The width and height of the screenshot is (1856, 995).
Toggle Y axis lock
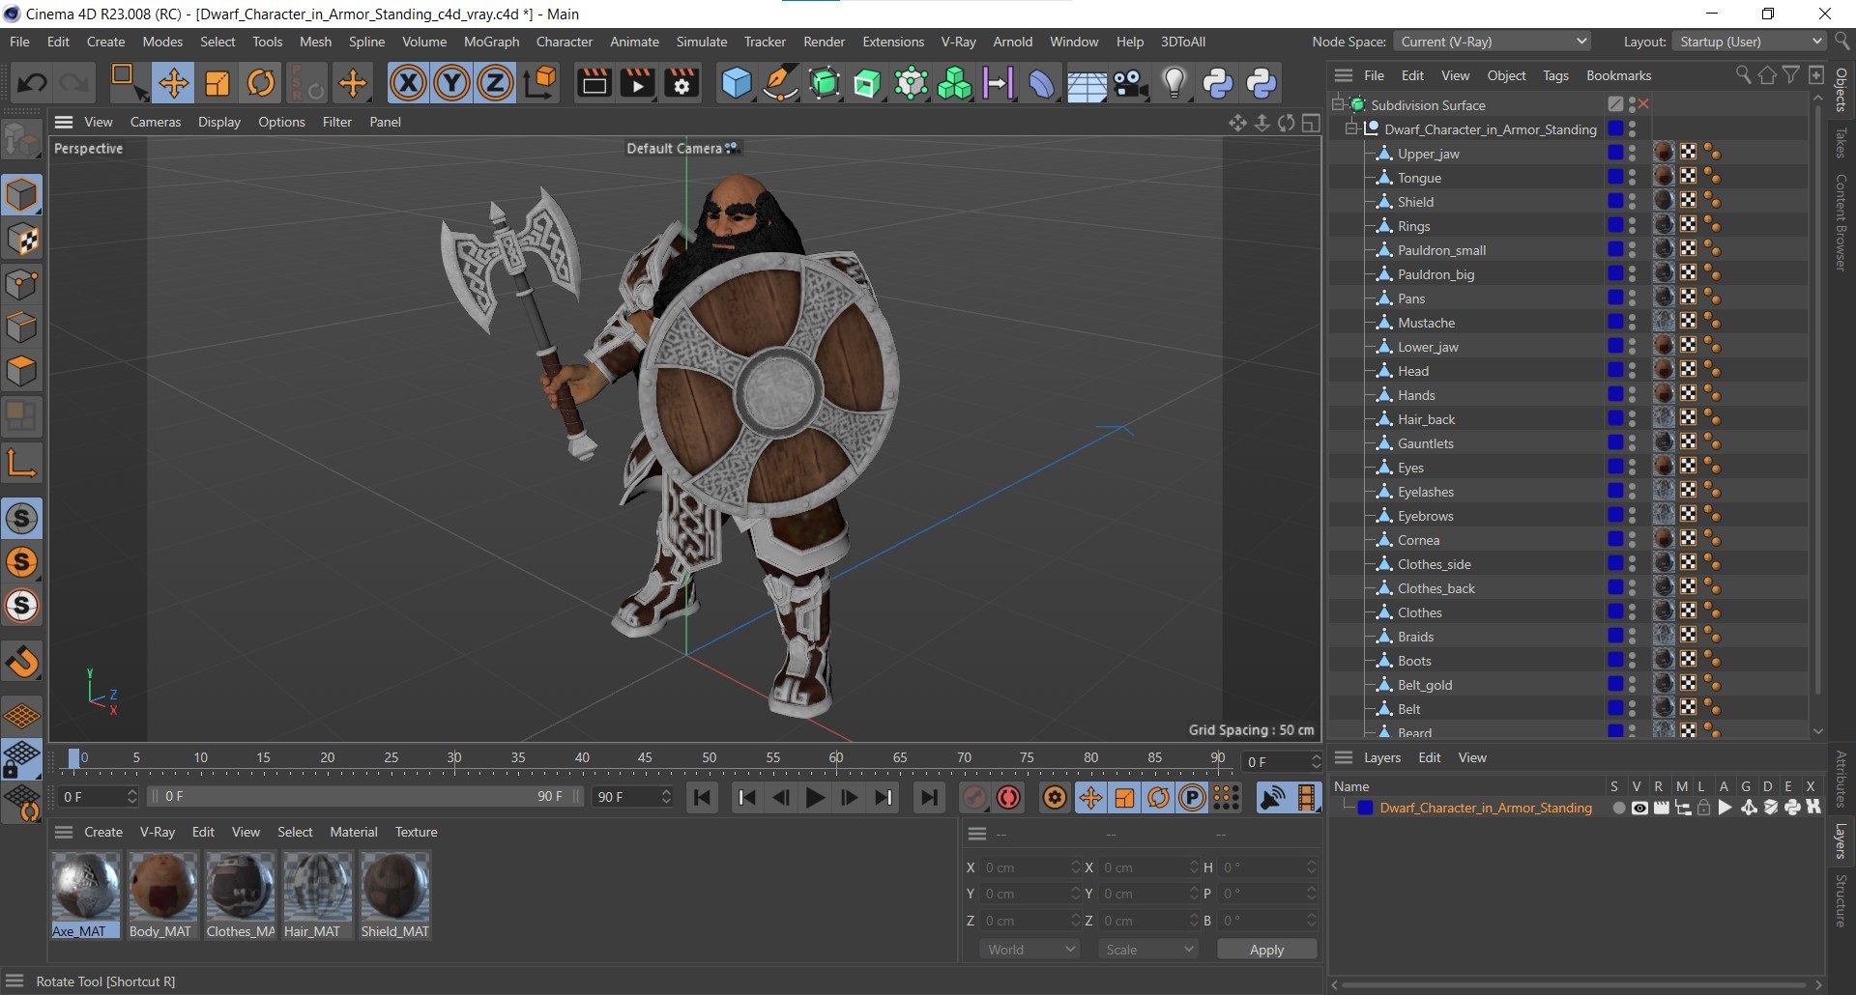coord(451,83)
